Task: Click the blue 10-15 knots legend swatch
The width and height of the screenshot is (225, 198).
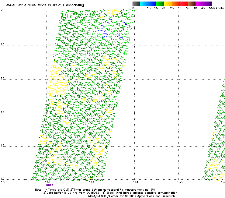Action: tap(152, 4)
